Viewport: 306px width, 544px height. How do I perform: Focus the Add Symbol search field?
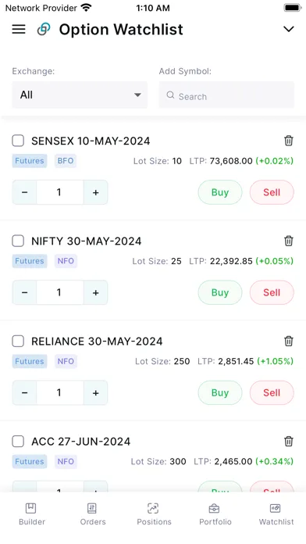226,95
